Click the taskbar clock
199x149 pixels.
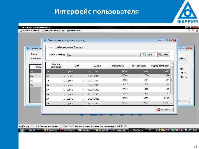195,130
